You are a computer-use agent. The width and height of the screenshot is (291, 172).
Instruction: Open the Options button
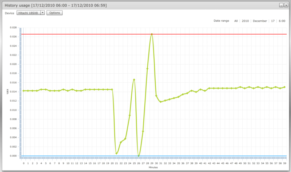pyautogui.click(x=55, y=13)
